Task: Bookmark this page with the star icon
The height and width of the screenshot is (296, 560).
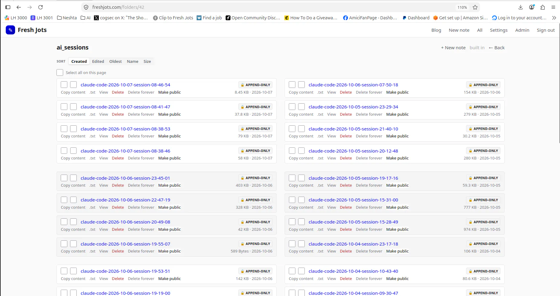Action: coord(475,7)
